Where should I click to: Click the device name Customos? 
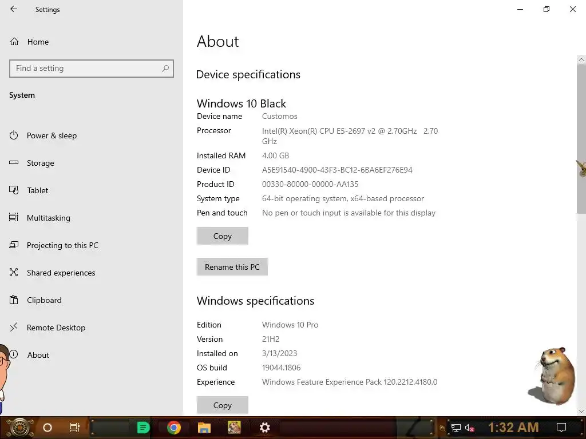pyautogui.click(x=279, y=116)
